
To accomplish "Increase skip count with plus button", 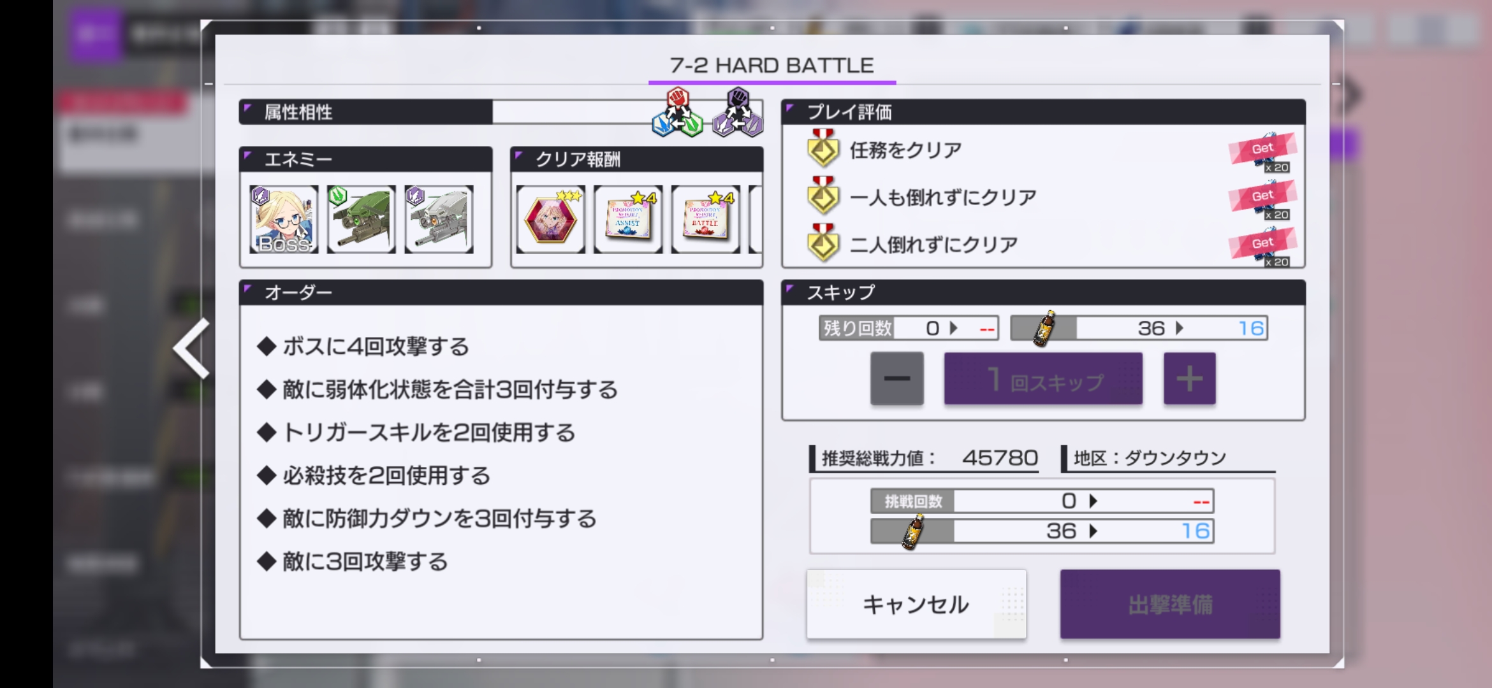I will (x=1190, y=378).
